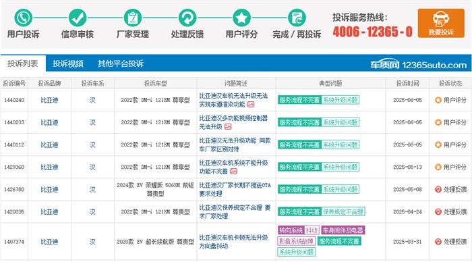Screen dimensions: 472x262
Task: Click the purple 车身附件及电器 tag
Action: 343,230
